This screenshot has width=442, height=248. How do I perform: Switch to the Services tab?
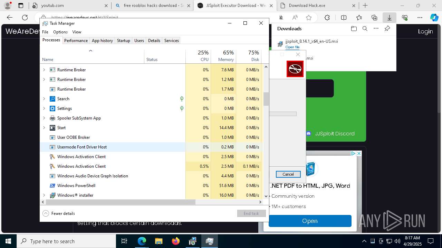pos(172,40)
